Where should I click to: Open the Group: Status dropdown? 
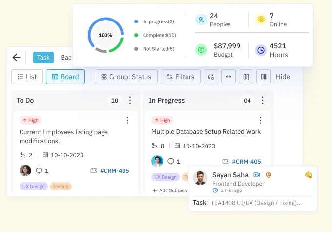[126, 77]
